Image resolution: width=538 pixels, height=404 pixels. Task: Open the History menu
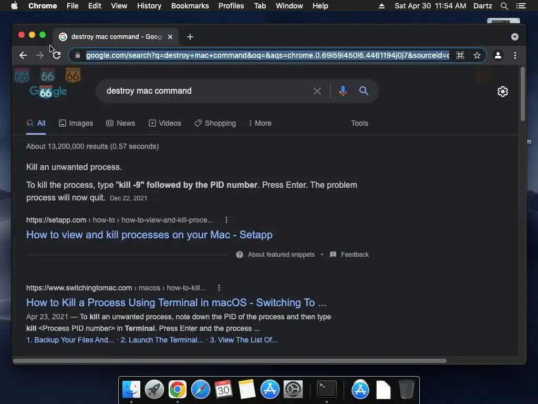tap(149, 6)
